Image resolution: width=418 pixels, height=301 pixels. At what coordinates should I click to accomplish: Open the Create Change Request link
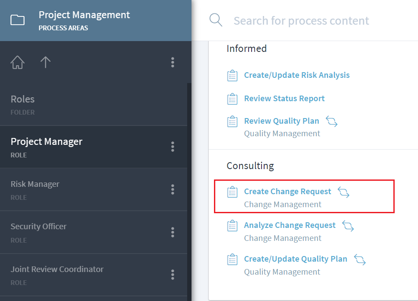(x=287, y=192)
